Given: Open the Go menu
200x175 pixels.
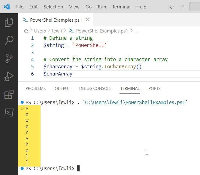Looking at the screenshot, I should (89, 7).
